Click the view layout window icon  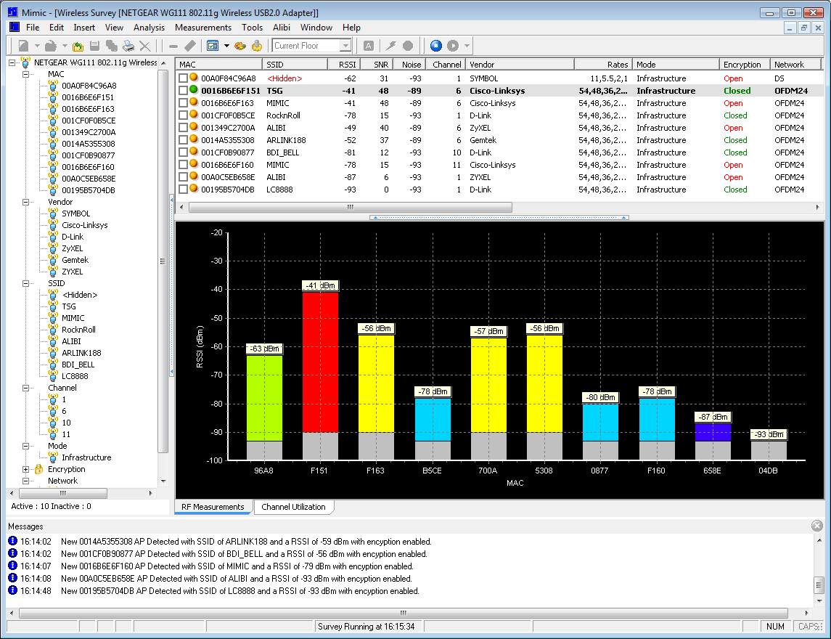point(213,46)
